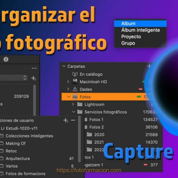This screenshot has width=178, height=178.
Task: Click the 2021 folder icon
Action: (89, 142)
